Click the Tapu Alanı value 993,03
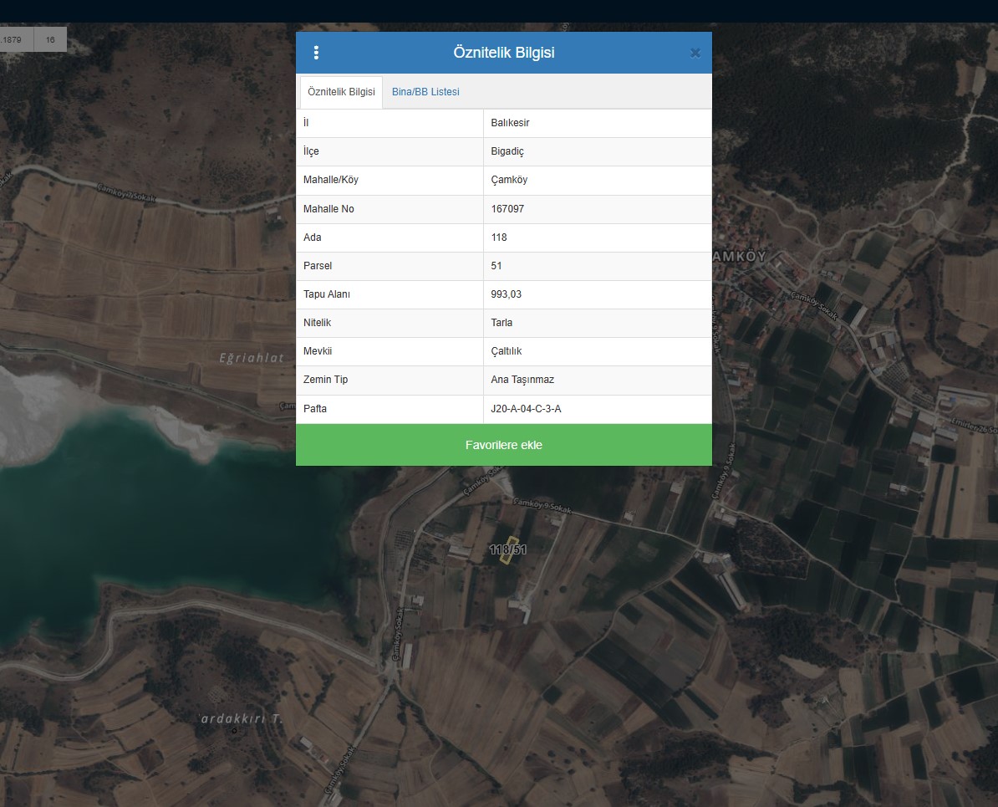 tap(507, 294)
